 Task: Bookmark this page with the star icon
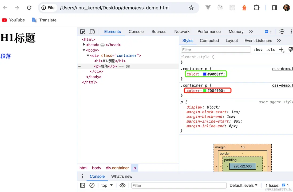pos(191,8)
